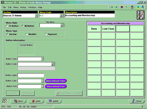Open the Edit menu
Screen dimensions: 147x109
10,7
